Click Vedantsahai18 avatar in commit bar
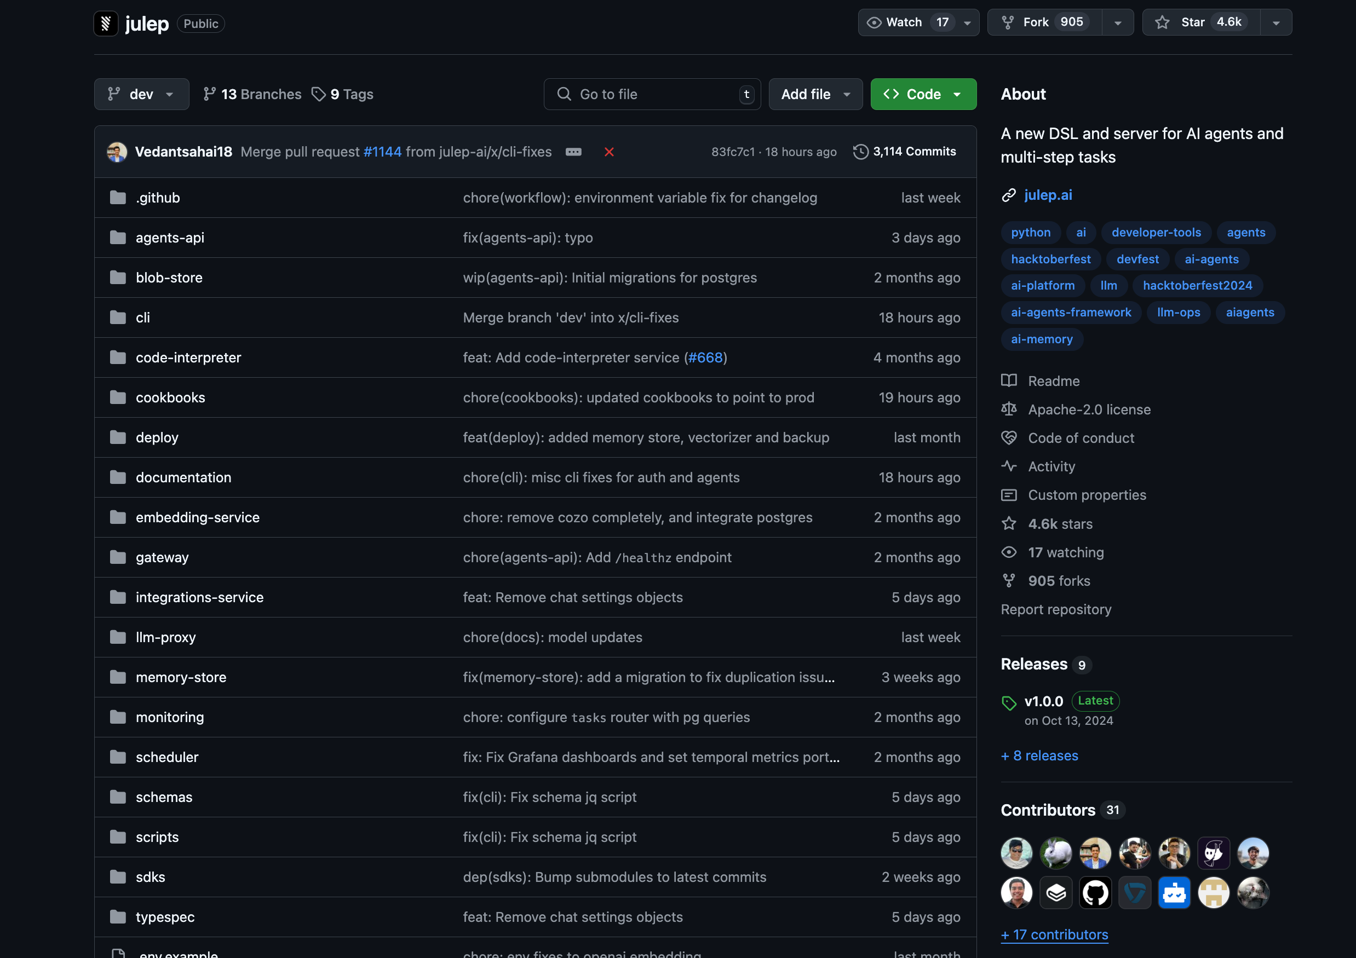 (x=117, y=152)
